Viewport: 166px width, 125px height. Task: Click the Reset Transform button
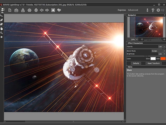point(153,63)
